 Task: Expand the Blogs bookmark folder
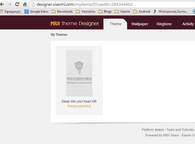(x=105, y=12)
